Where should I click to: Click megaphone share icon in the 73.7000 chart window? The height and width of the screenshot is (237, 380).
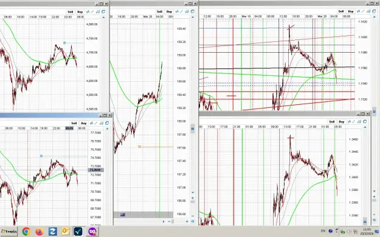(x=102, y=123)
